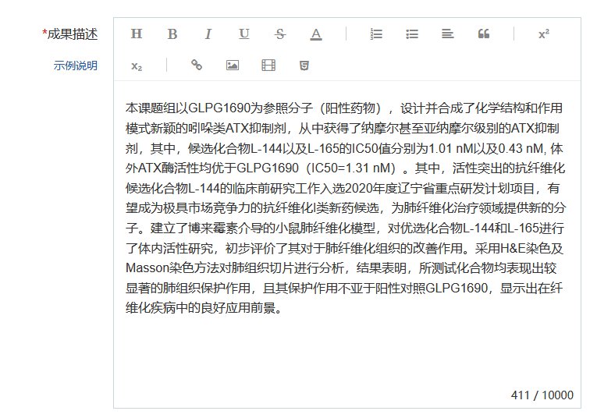
Task: Open the 示例说明 example link
Action: point(76,66)
